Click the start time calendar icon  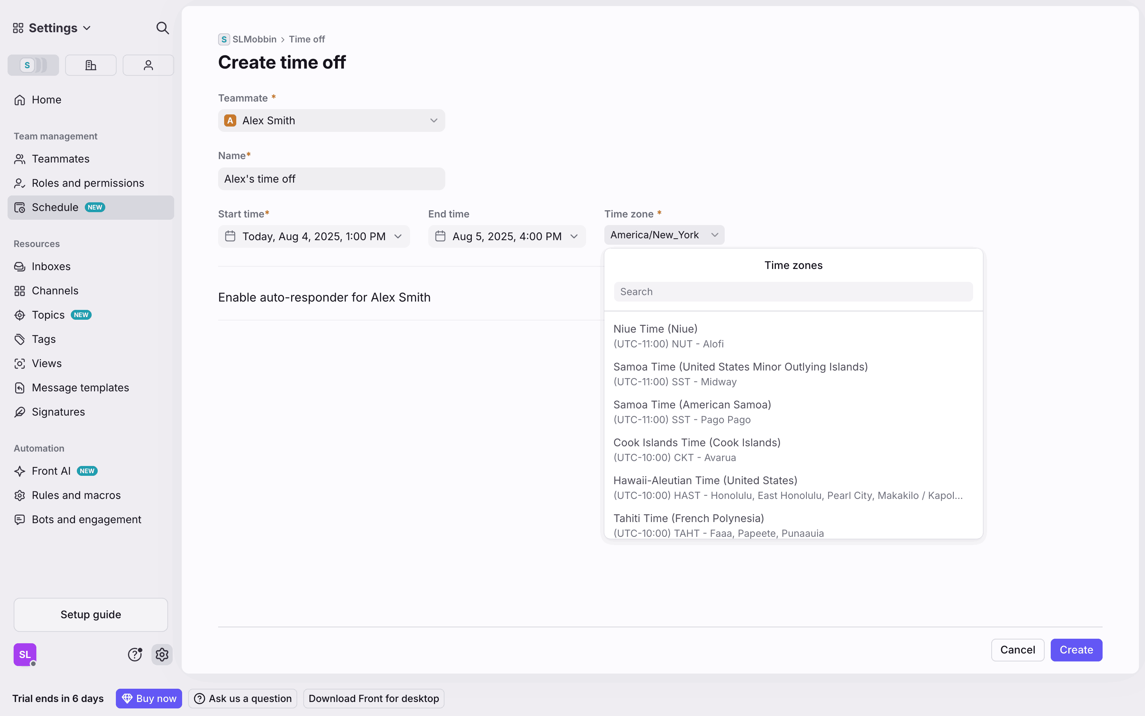[x=230, y=236]
